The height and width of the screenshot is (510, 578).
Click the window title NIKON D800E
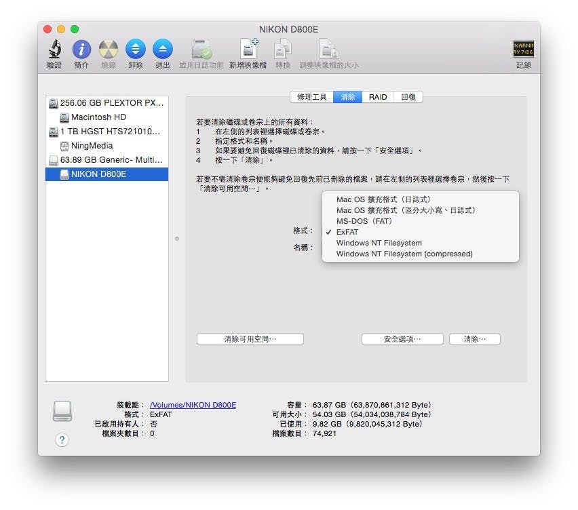[x=288, y=29]
